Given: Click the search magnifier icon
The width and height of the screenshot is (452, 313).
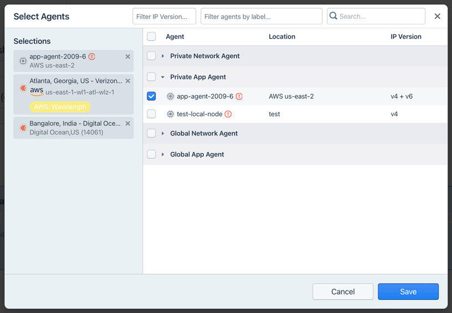Looking at the screenshot, I should coord(333,16).
